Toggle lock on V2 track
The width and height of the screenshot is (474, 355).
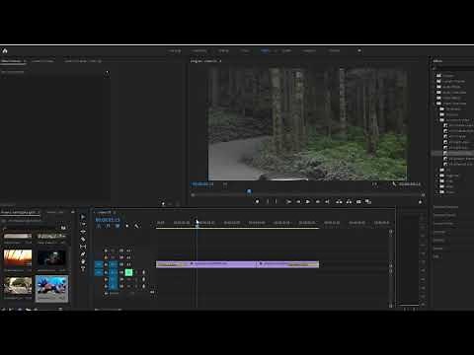tap(106, 257)
